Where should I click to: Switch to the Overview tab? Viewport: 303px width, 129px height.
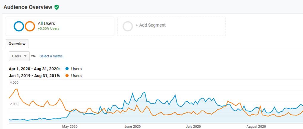tap(17, 44)
